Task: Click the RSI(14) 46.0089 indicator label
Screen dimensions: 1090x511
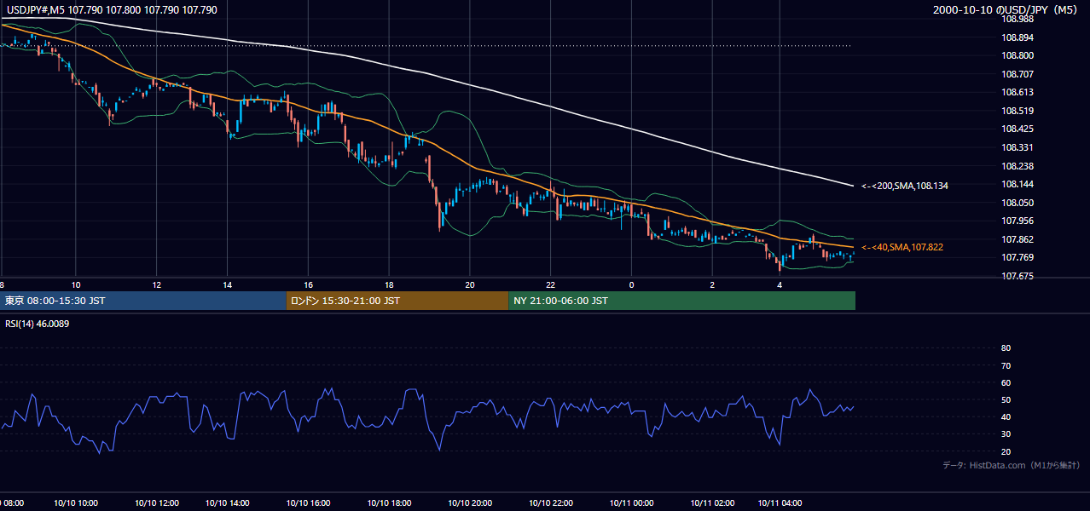Action: [x=37, y=324]
